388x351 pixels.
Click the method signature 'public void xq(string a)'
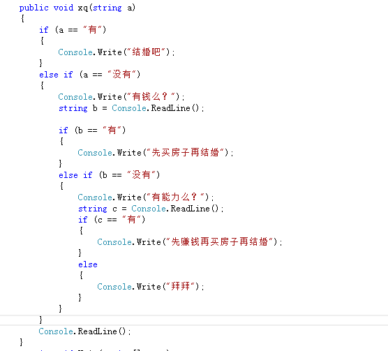pyautogui.click(x=77, y=8)
